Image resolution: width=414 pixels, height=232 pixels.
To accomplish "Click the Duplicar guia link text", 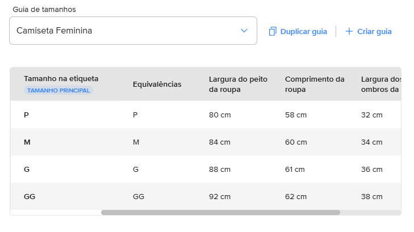I will pos(304,31).
